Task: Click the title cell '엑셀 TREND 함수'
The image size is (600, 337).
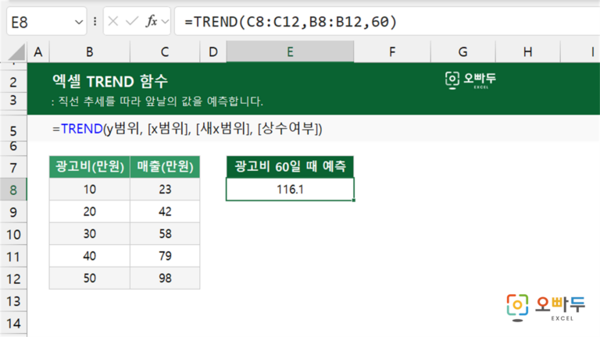Action: [110, 81]
